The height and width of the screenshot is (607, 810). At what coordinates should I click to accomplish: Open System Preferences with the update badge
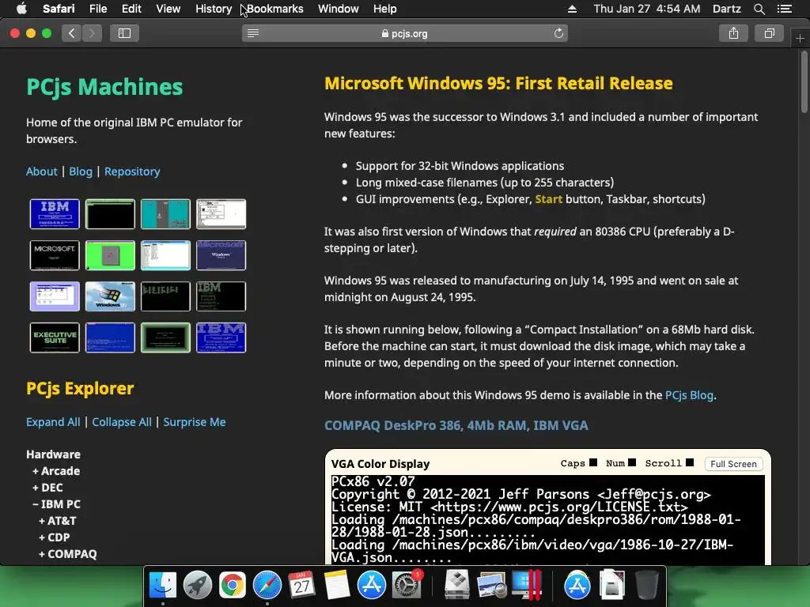click(407, 586)
